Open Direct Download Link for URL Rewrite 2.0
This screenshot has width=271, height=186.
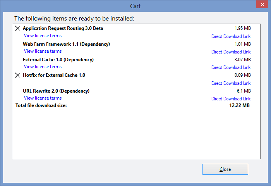point(231,99)
